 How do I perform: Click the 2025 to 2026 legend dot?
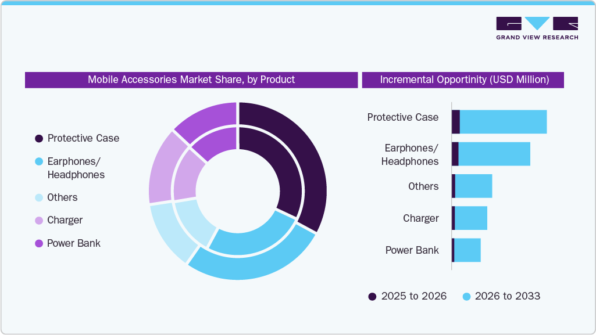372,296
